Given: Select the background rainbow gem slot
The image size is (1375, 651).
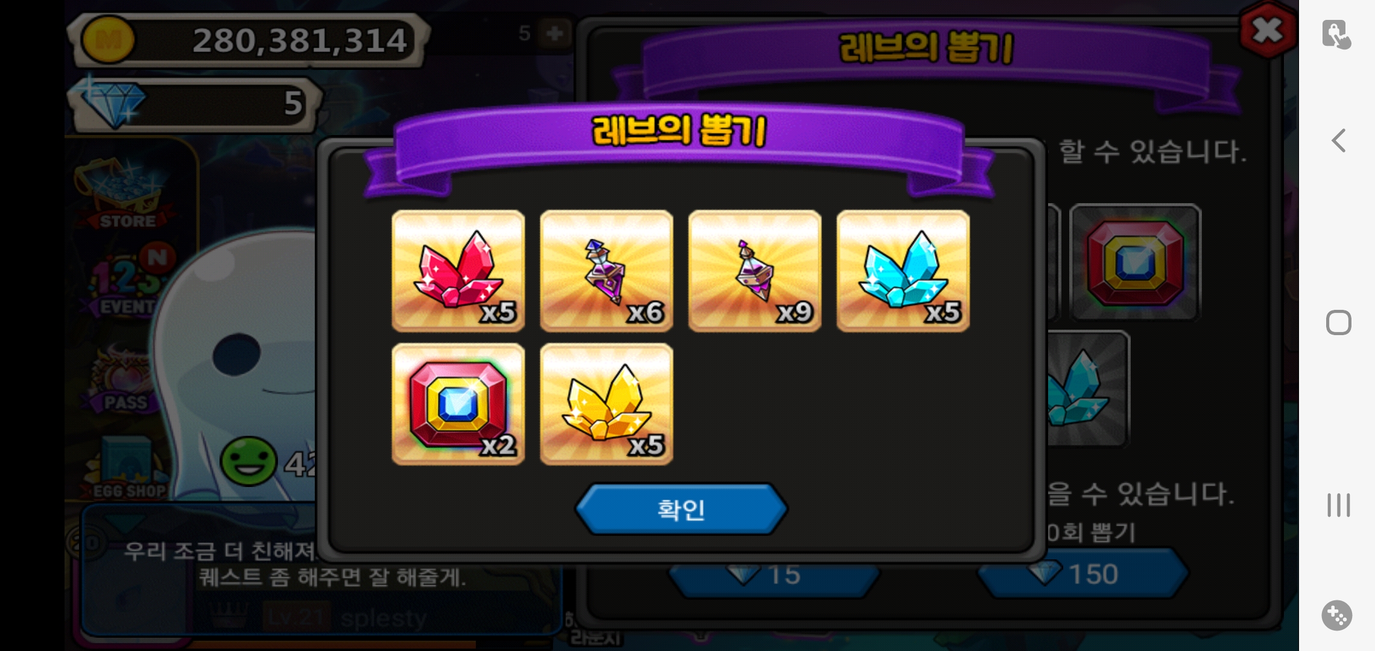Looking at the screenshot, I should 1136,263.
